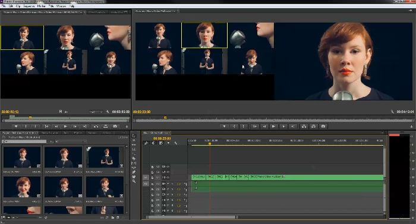This screenshot has height=224, width=416.
Task: Toggle track lock on A1
Action: click(152, 184)
